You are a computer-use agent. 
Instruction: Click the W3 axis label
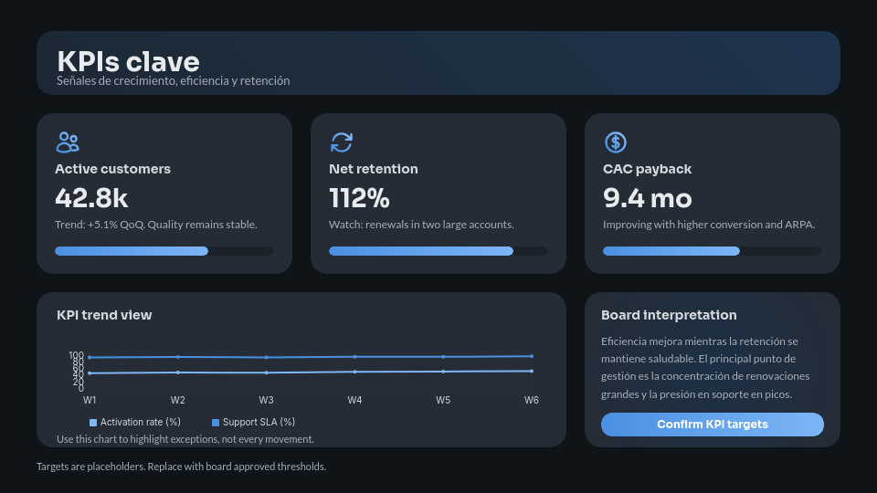(x=266, y=400)
